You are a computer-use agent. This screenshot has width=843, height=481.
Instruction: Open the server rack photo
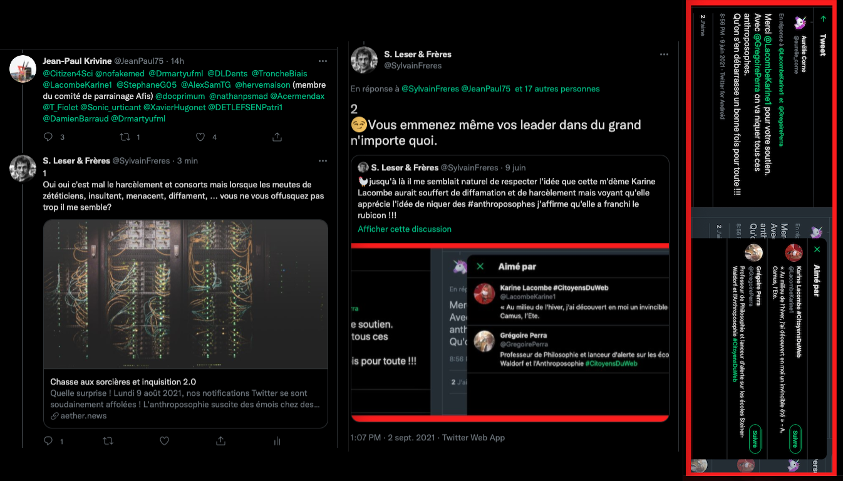pos(185,293)
